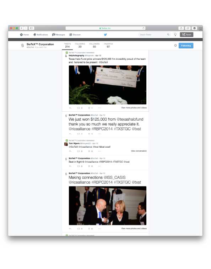Click the Search Twitter input field

click(152, 35)
